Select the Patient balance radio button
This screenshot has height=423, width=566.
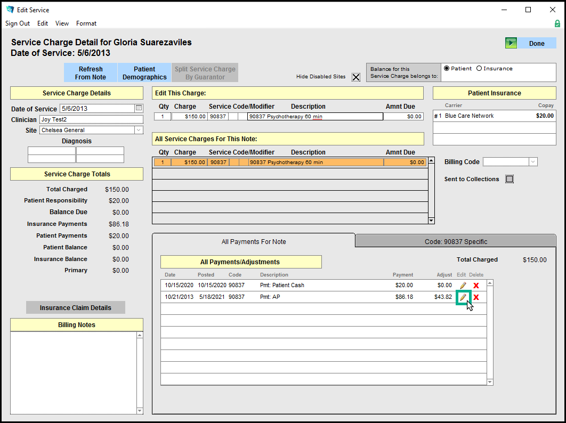tap(446, 68)
